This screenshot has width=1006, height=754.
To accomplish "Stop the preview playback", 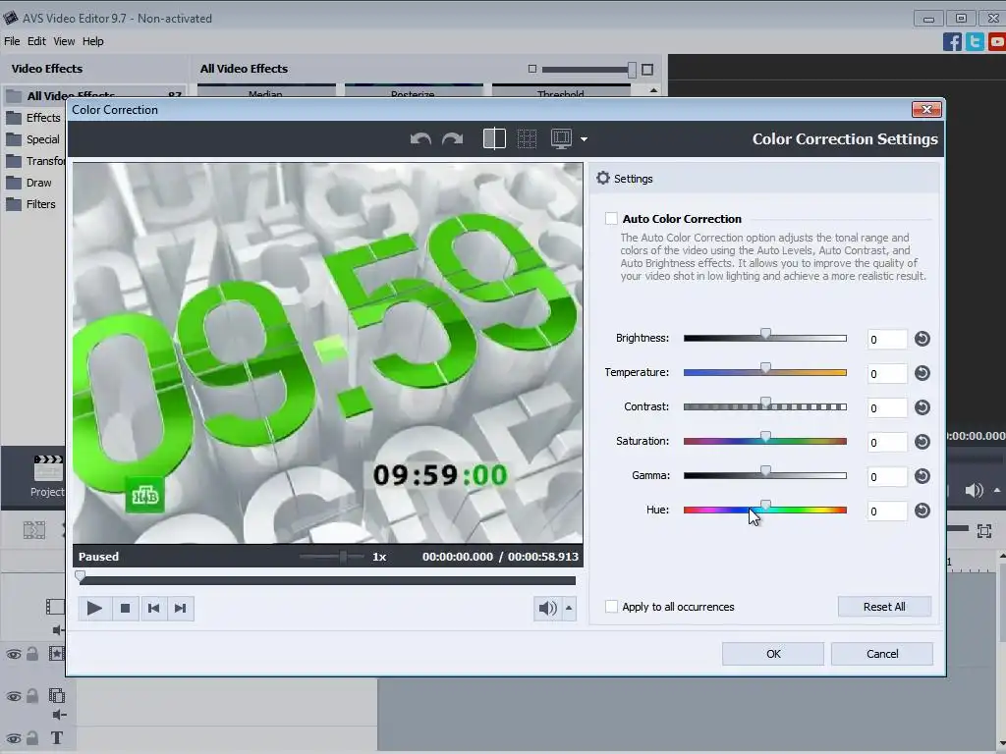I will tap(125, 608).
